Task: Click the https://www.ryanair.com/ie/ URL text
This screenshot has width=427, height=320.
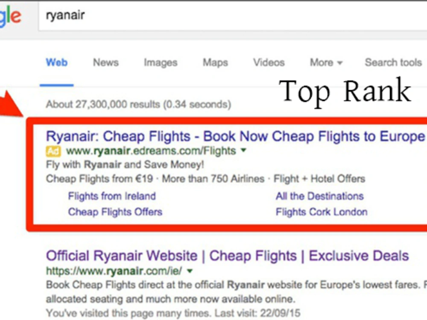Action: [114, 271]
